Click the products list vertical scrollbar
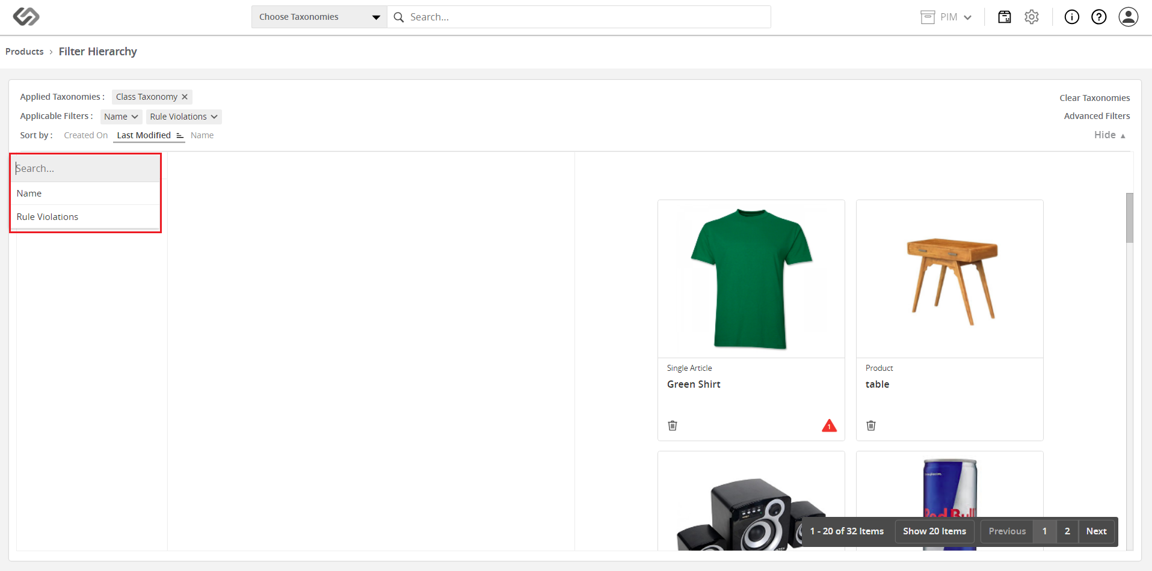Image resolution: width=1152 pixels, height=571 pixels. coord(1129,218)
